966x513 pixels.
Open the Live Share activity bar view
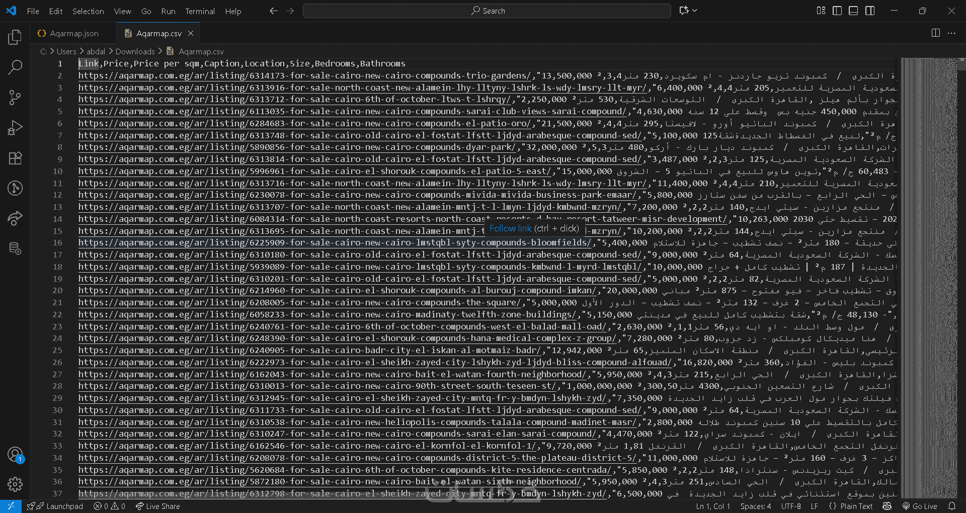tap(15, 218)
